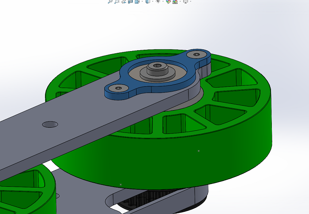The height and width of the screenshot is (214, 309).
Task: Click the Zoom to Fit icon
Action: [x=110, y=1]
